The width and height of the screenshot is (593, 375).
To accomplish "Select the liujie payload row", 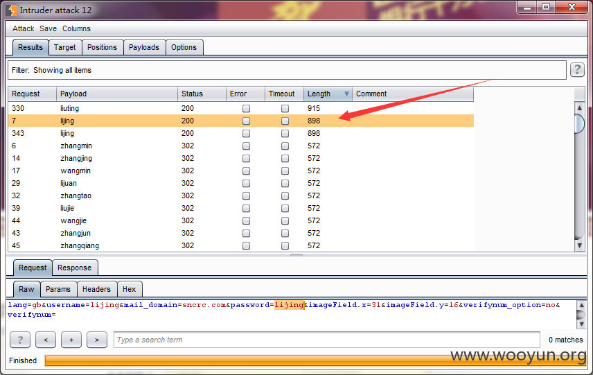I will point(241,208).
